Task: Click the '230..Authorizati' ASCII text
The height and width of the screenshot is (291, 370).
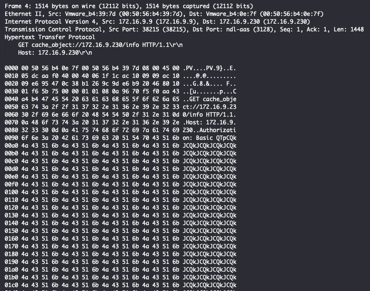Action: click(210, 130)
